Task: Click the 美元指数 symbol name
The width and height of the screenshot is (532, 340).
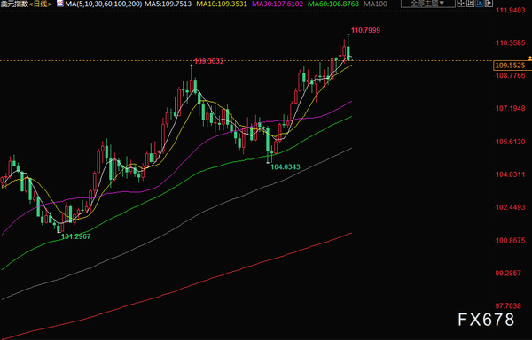Action: click(14, 4)
